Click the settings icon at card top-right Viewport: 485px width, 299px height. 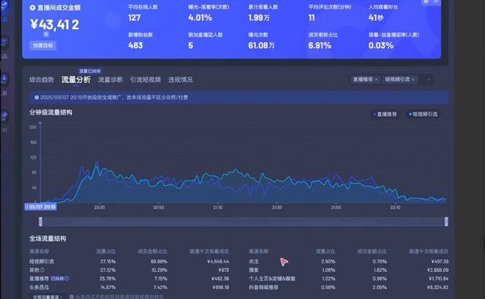pyautogui.click(x=426, y=2)
